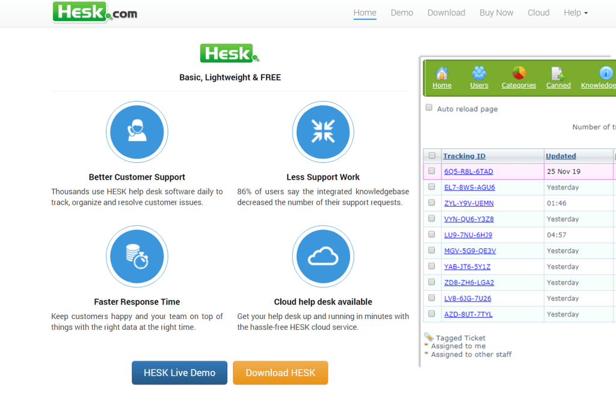Click the Less Support Work arrows icon
Viewport: 616px width, 411px height.
[323, 132]
